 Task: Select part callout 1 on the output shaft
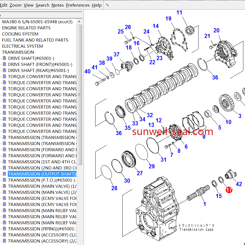(x=205, y=204)
